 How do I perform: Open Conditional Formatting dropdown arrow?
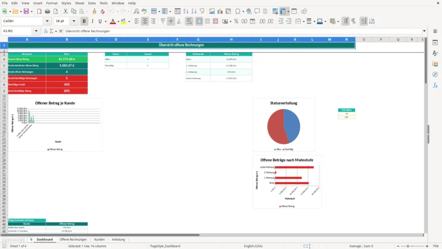pyautogui.click(x=338, y=22)
